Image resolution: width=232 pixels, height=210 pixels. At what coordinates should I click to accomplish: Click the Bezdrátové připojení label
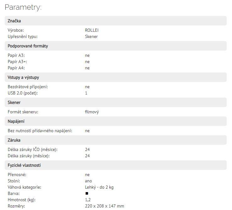pyautogui.click(x=28, y=87)
